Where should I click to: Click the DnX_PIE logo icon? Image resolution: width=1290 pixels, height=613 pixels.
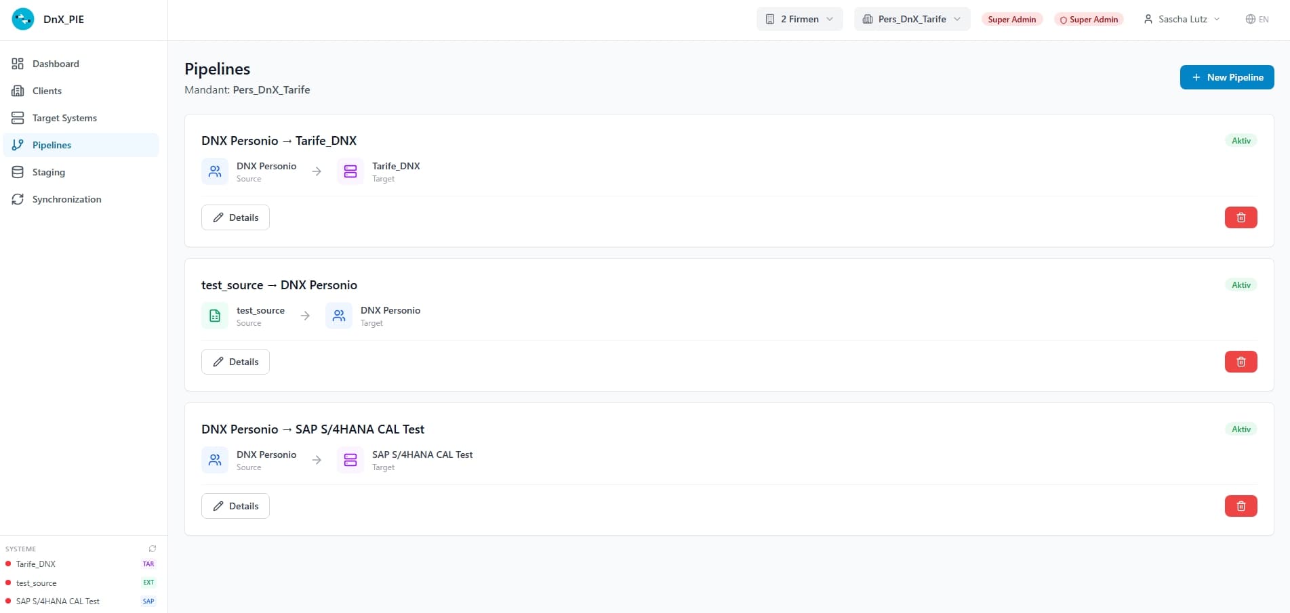coord(23,19)
